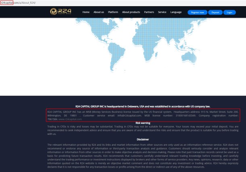Click company registration number 7961584
Viewport: 246px width, 172px height.
[x=52, y=119]
